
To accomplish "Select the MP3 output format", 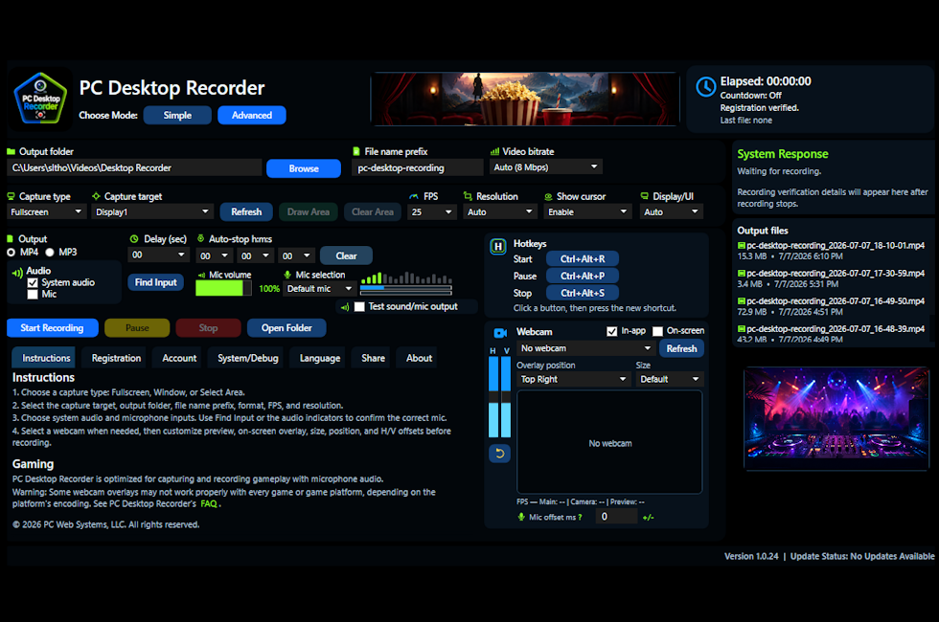I will point(50,253).
